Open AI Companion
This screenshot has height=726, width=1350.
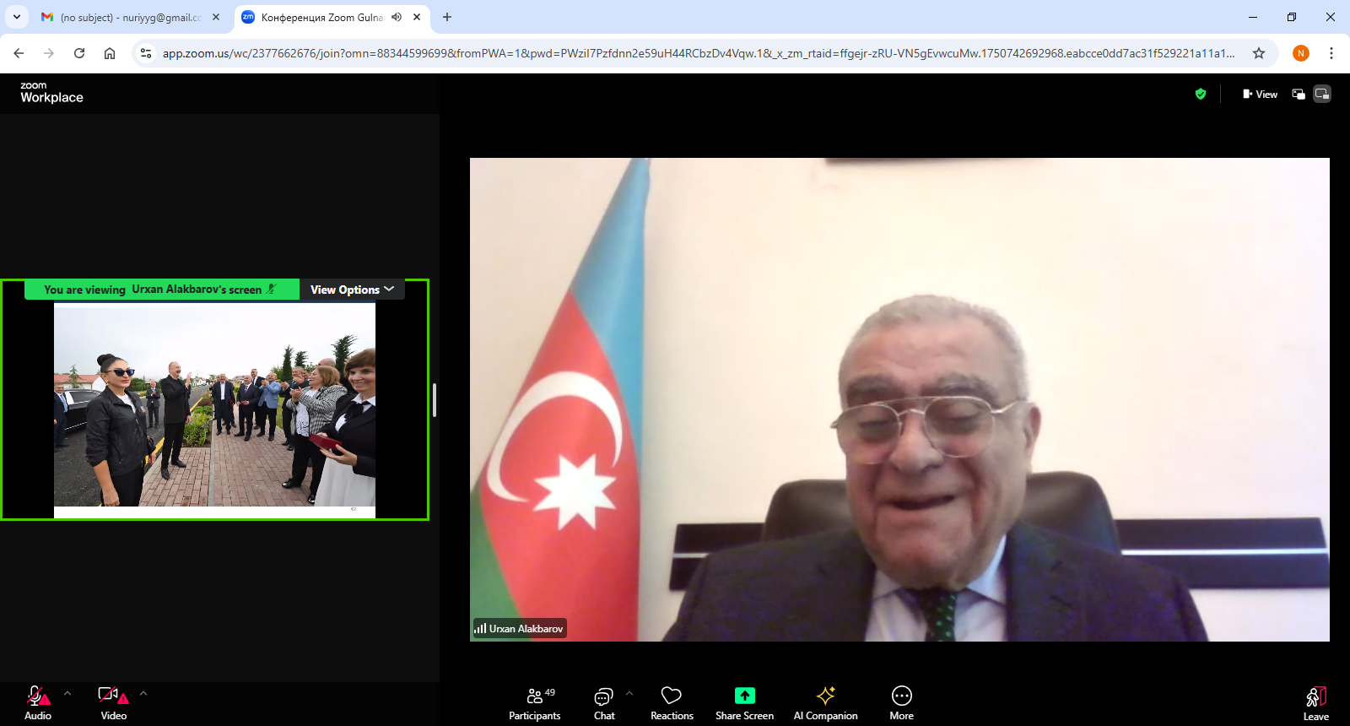pyautogui.click(x=825, y=702)
